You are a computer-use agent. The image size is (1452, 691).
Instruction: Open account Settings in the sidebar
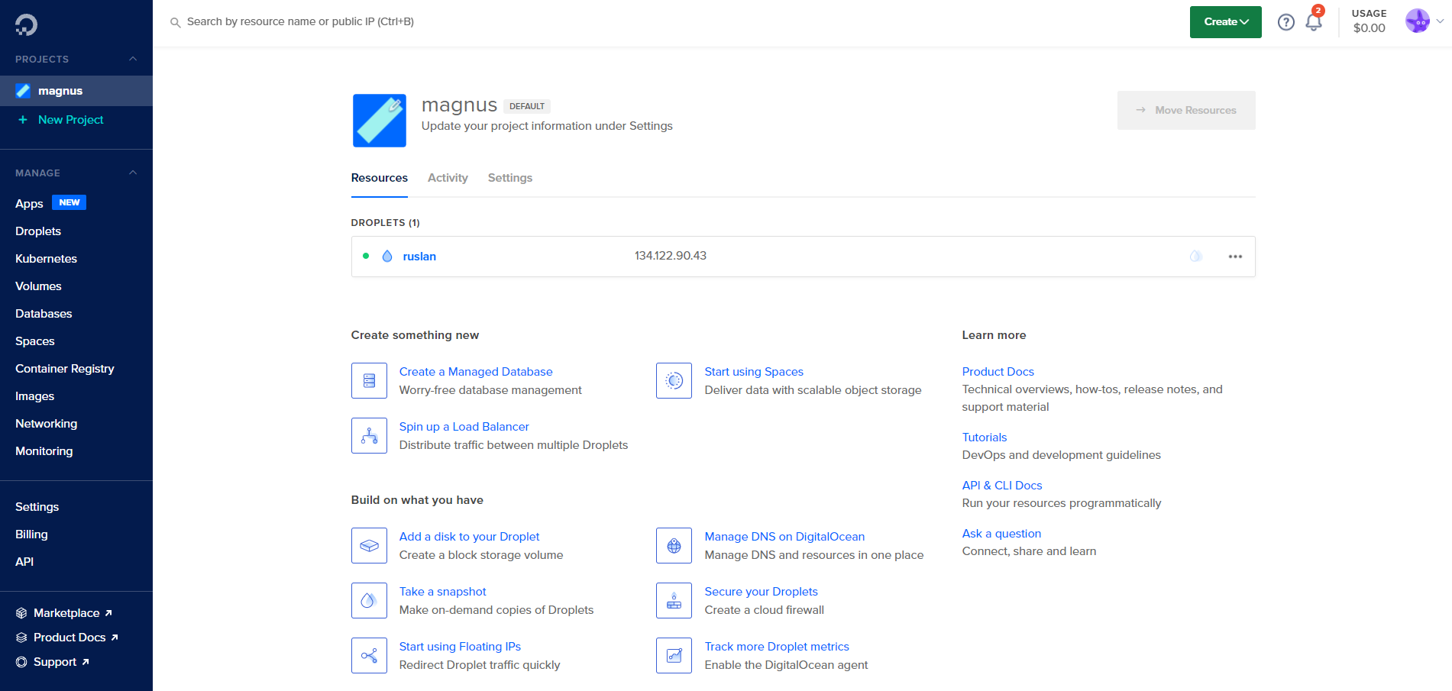37,507
